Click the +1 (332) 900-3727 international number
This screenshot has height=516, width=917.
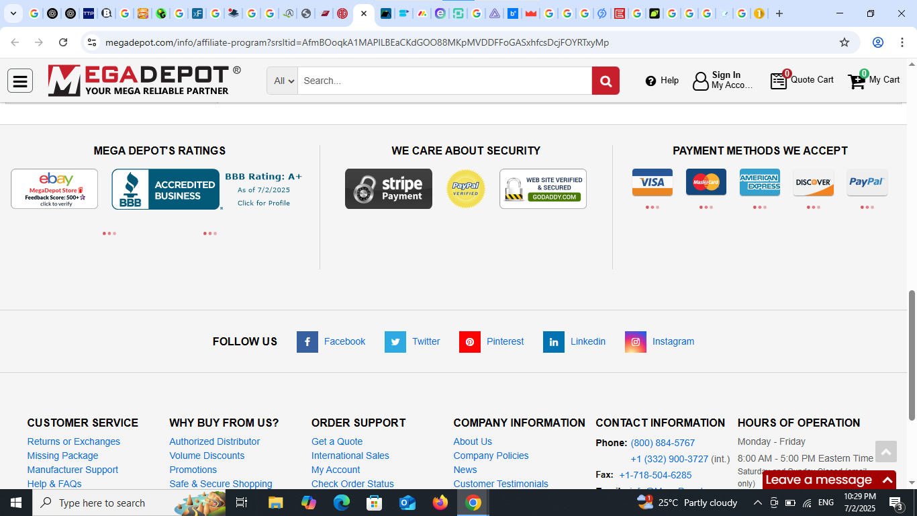tap(669, 459)
